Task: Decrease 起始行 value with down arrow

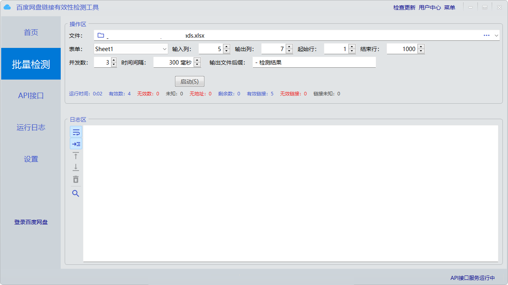Action: click(352, 51)
